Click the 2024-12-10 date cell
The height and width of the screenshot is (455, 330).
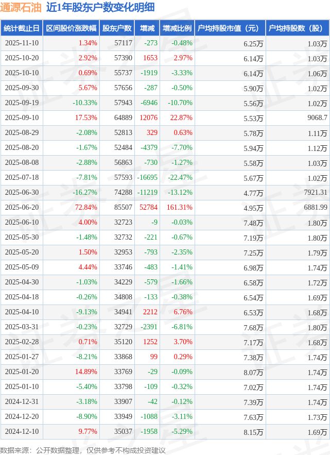coord(21,432)
